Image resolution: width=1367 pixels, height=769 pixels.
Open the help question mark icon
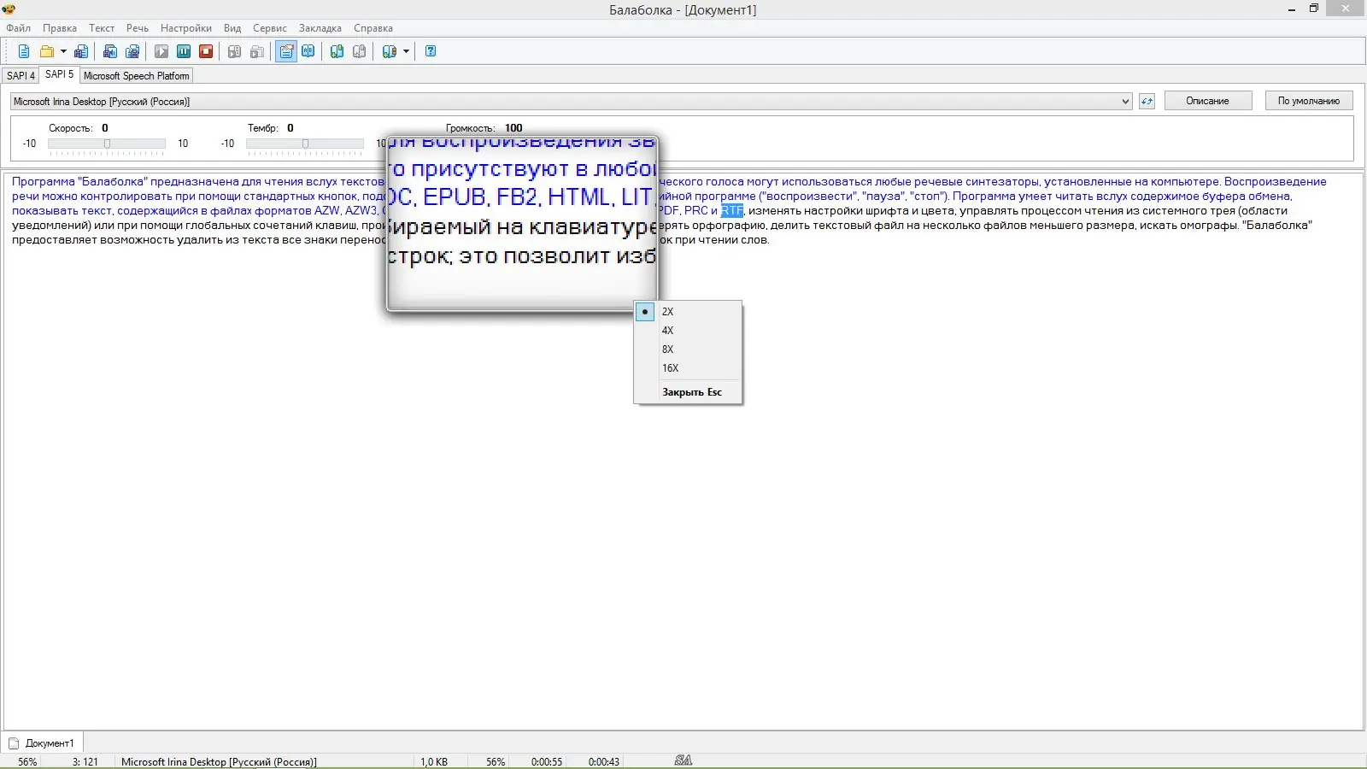pyautogui.click(x=431, y=51)
